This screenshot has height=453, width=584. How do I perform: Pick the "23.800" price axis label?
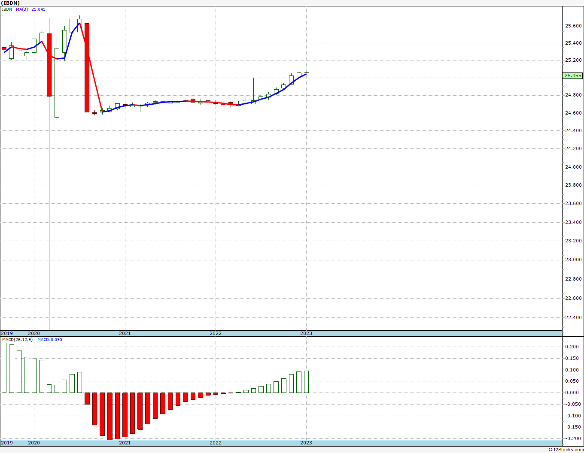(x=573, y=185)
